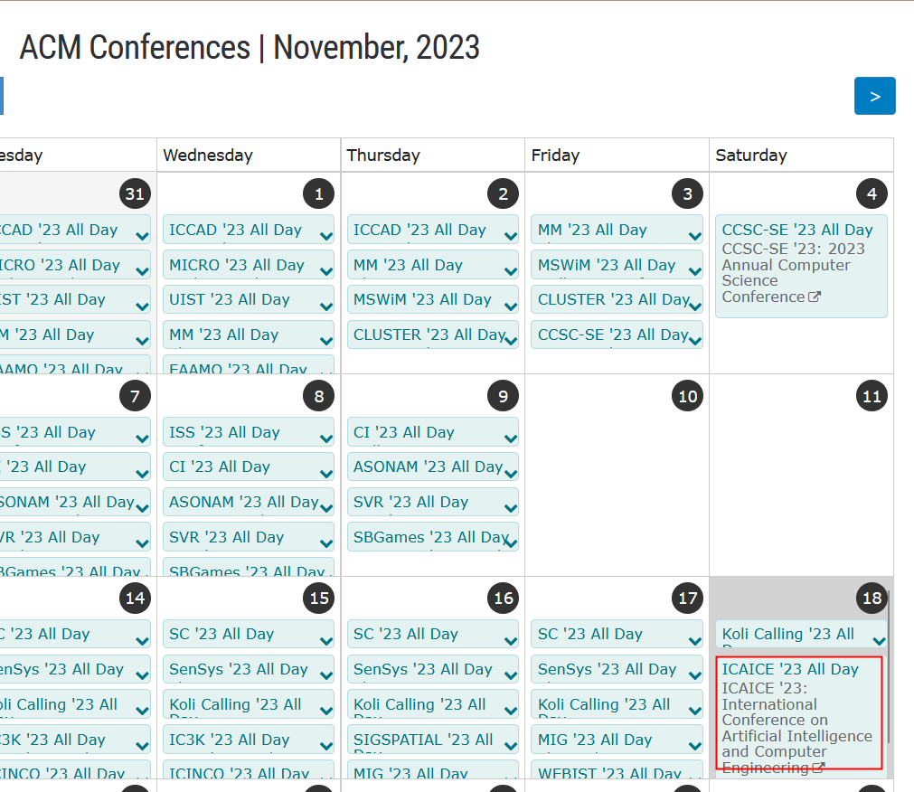Image resolution: width=914 pixels, height=792 pixels.
Task: Click the SenSys '23 chevron on Friday 17
Action: [694, 675]
